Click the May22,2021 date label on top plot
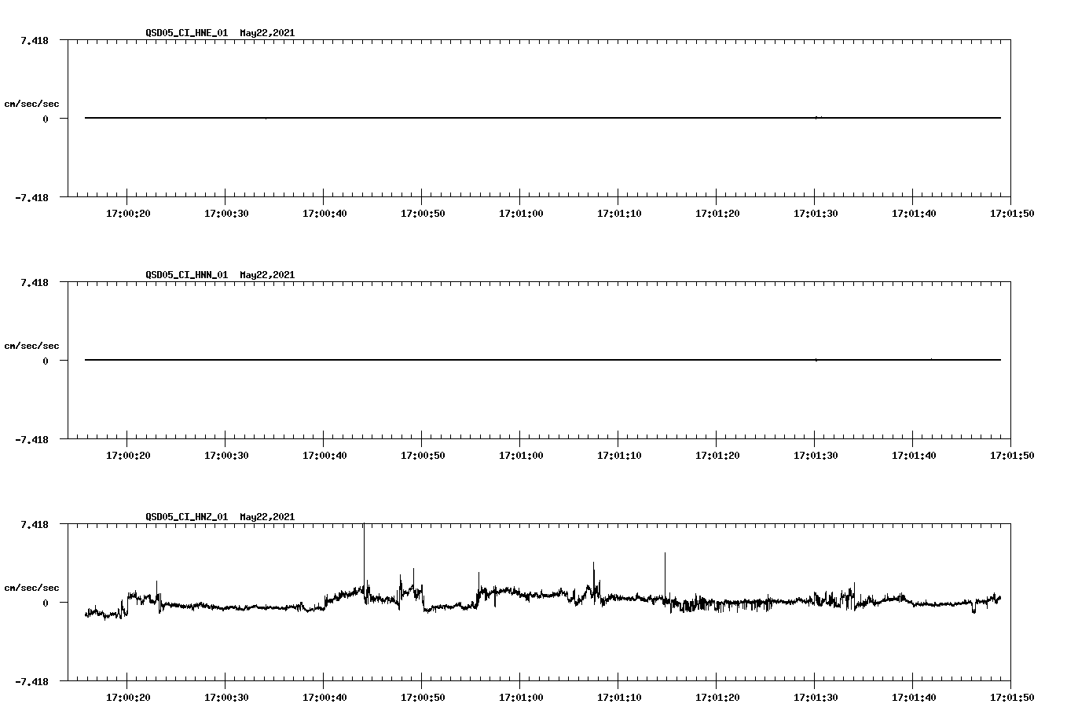 coord(266,33)
